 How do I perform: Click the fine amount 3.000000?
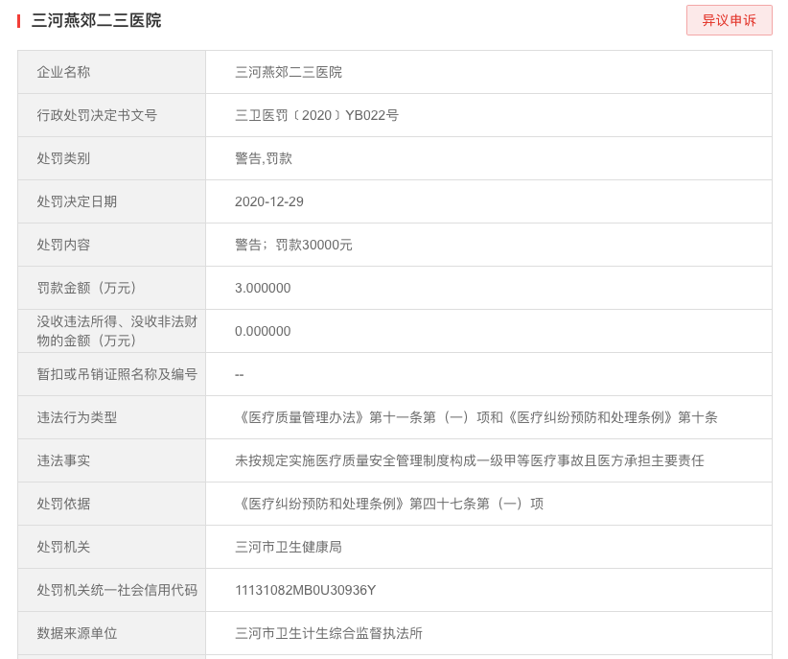coord(263,288)
